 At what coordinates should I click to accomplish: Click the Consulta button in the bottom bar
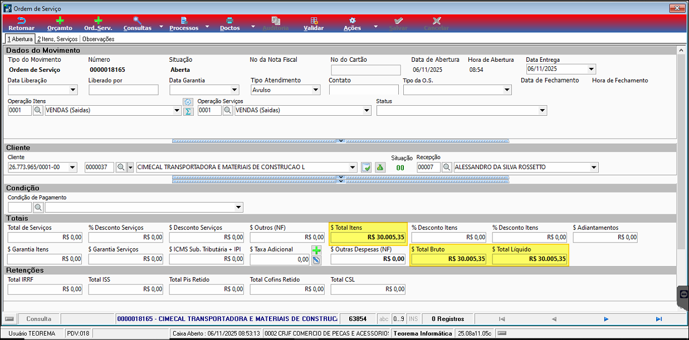click(39, 319)
